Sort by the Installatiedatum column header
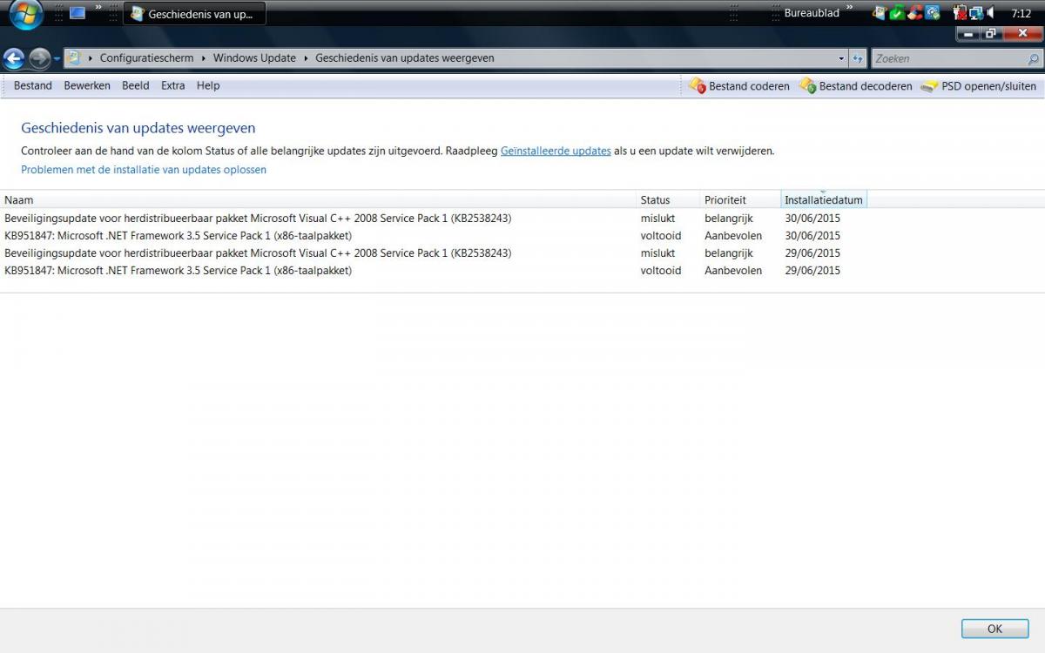 (x=824, y=199)
